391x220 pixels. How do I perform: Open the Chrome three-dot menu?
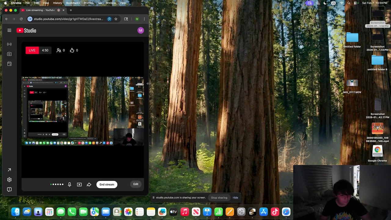tap(144, 19)
